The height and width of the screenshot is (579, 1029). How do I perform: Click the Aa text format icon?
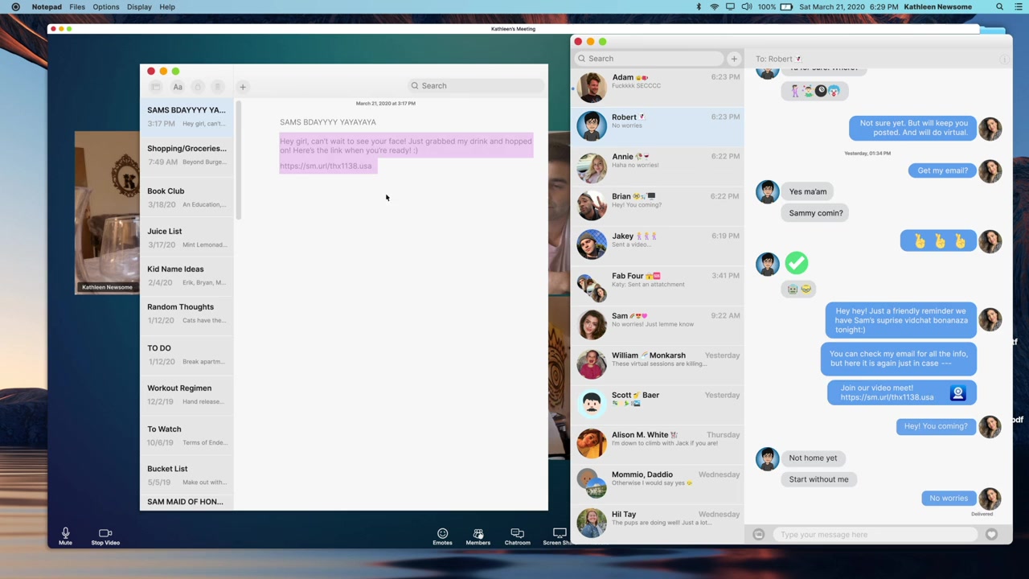[178, 87]
